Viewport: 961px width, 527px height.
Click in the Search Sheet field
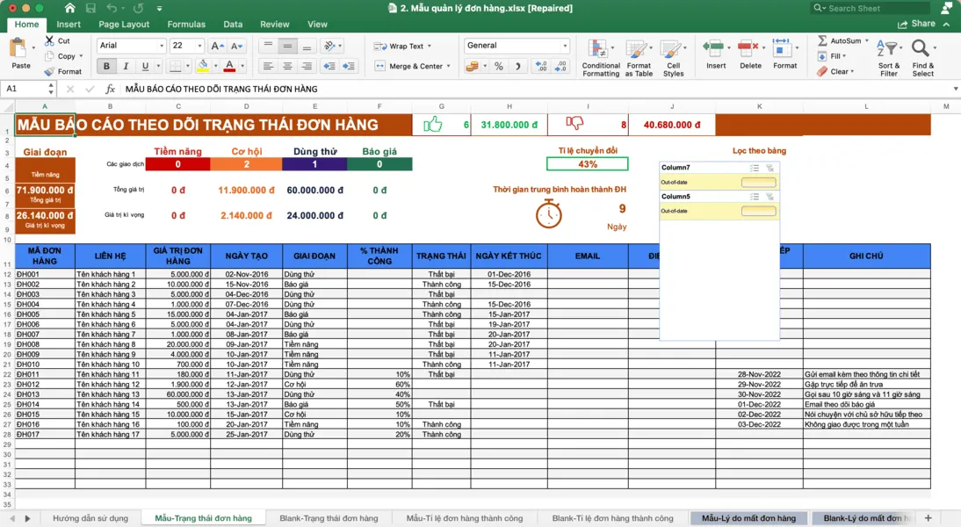[x=865, y=8]
